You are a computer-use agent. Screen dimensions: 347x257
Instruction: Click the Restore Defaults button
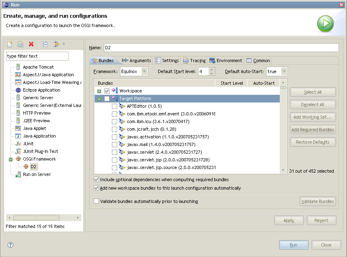pos(313,142)
